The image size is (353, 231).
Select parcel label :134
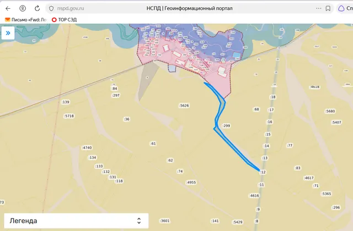coord(92,158)
